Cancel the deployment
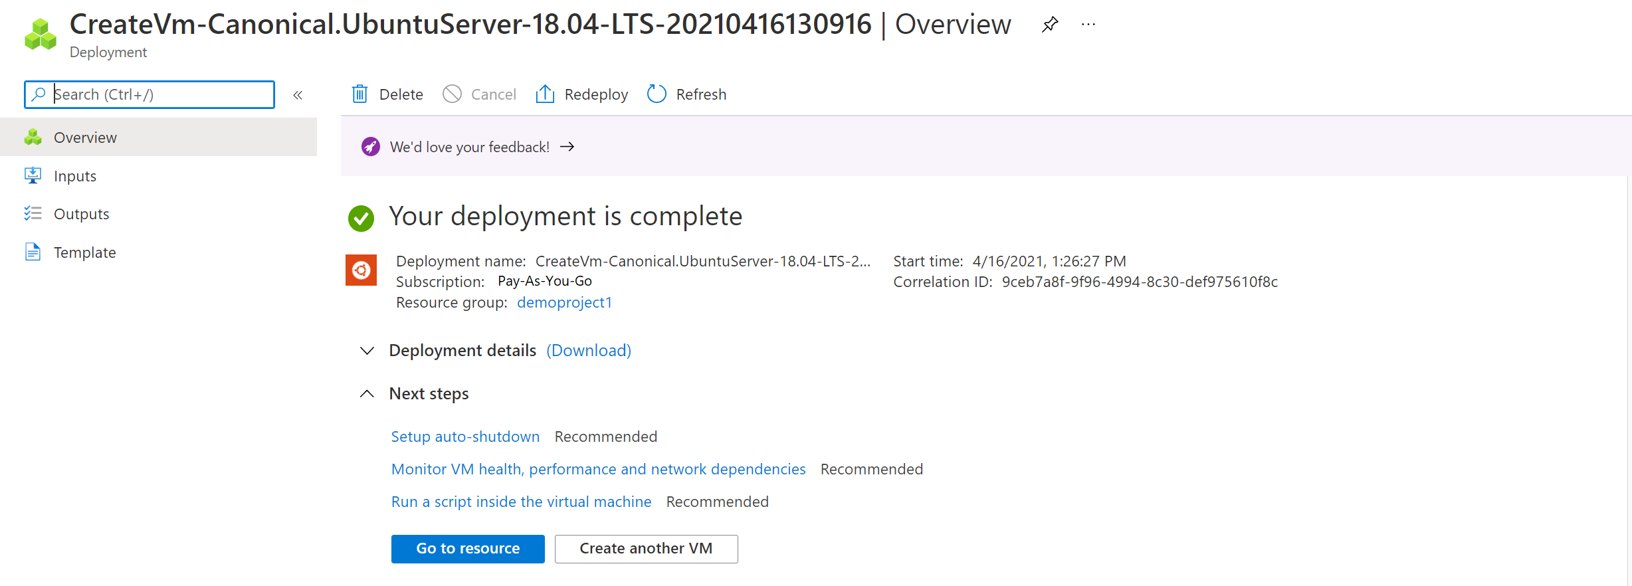Screen dimensions: 1632x586 480,94
